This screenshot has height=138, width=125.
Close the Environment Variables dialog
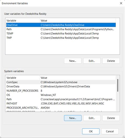121,3
